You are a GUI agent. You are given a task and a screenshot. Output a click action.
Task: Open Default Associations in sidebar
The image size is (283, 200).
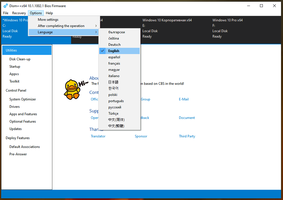point(24,147)
